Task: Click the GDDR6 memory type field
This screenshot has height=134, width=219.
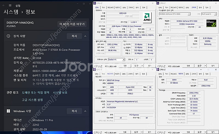Action: pos(208,41)
